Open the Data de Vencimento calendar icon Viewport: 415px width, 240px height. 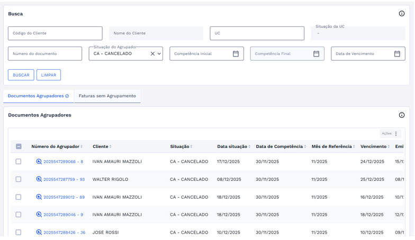(x=397, y=54)
